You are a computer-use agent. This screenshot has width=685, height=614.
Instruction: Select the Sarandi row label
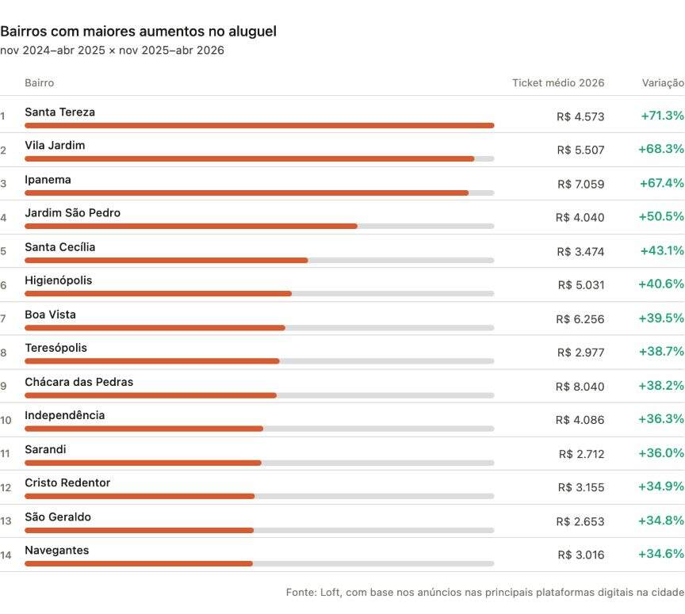45,449
